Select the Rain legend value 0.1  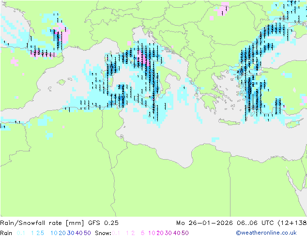click(21, 233)
